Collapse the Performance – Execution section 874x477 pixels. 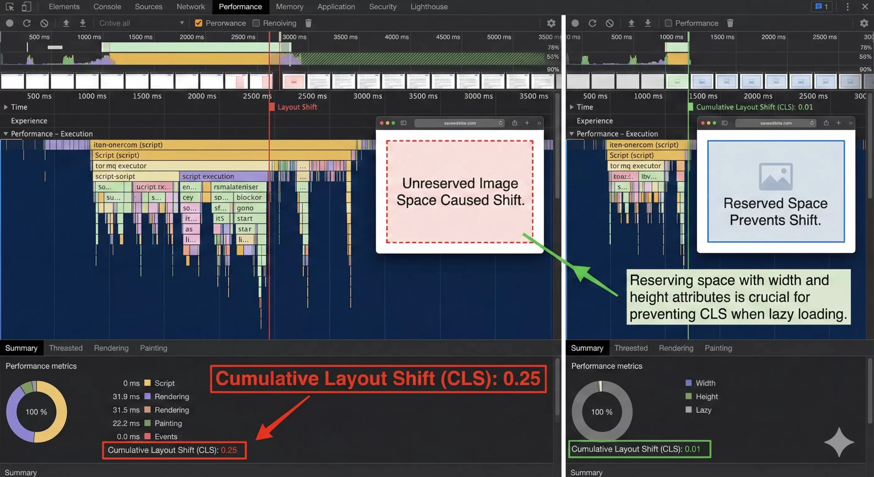coord(5,134)
